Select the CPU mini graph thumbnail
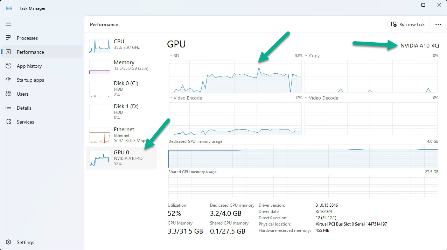This screenshot has width=447, height=250. (100, 46)
